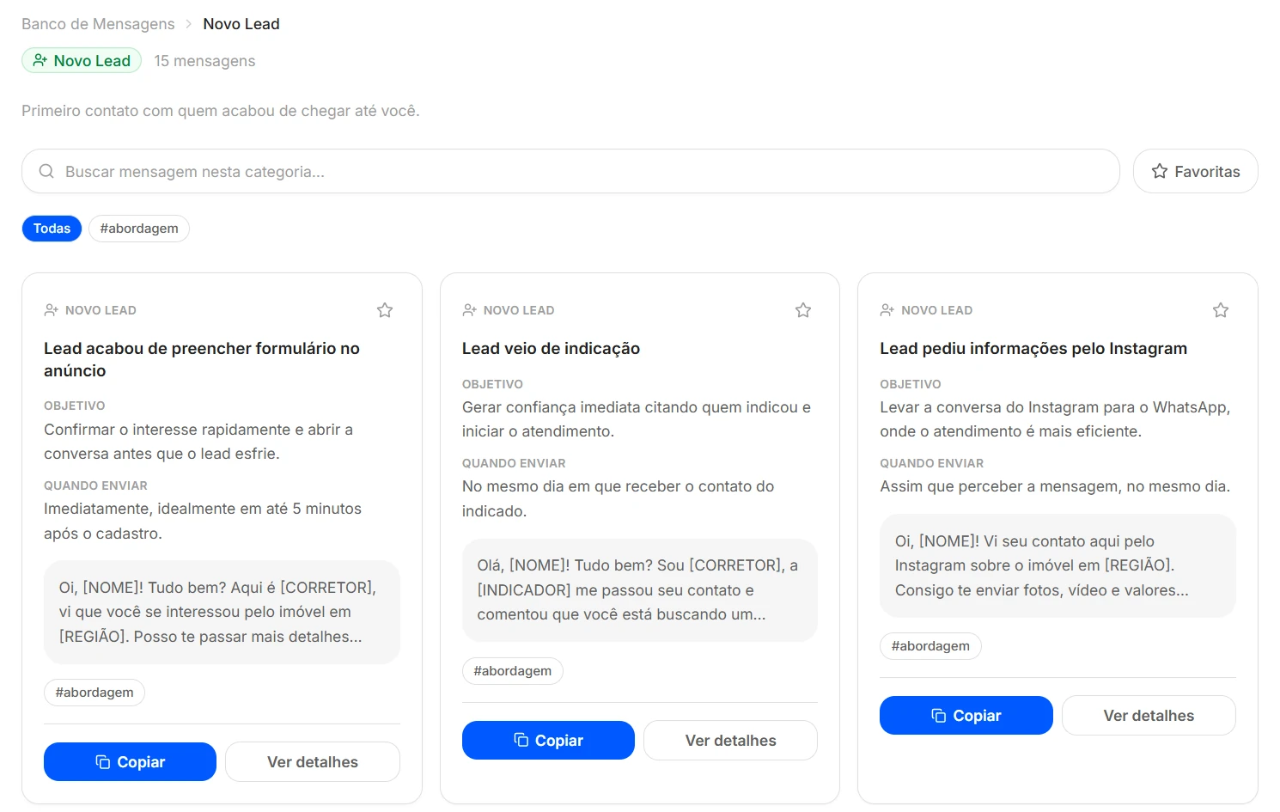This screenshot has height=812, width=1280.
Task: Click the search magnifier icon
Action: coord(46,171)
